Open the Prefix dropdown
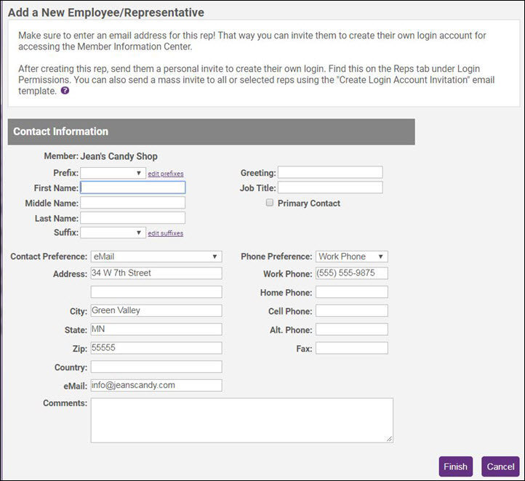The height and width of the screenshot is (481, 525). tap(113, 173)
